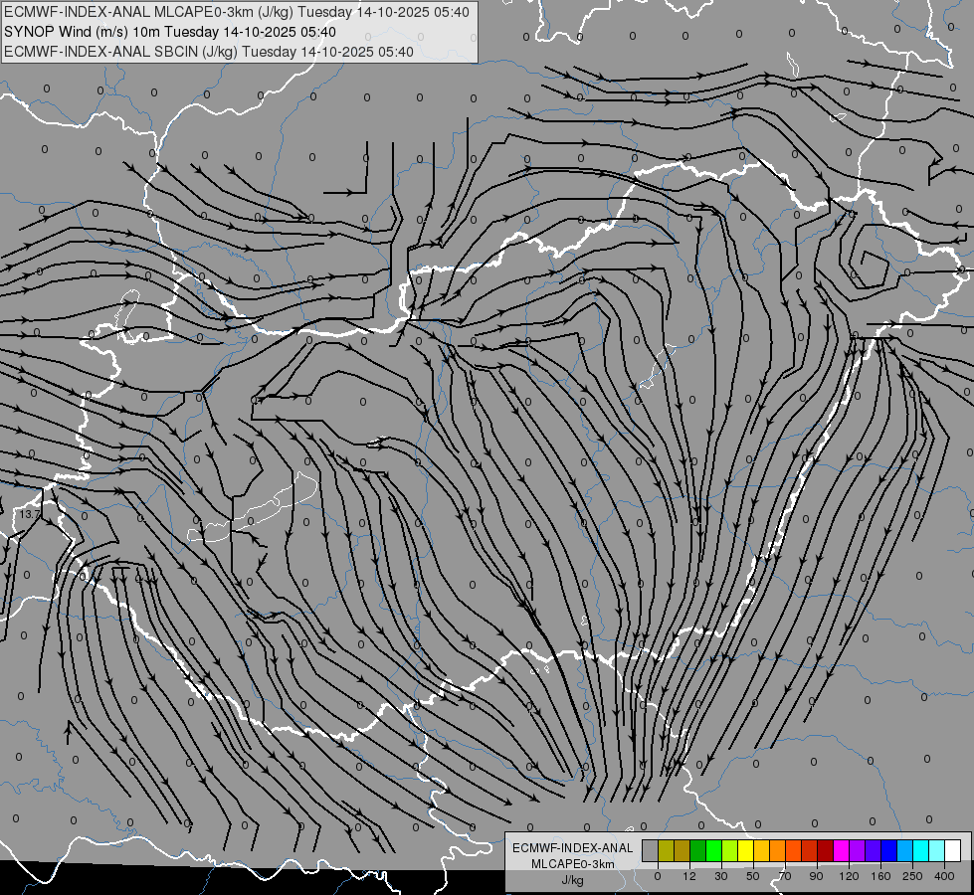Select the purple legend swatch
Screen dimensions: 974x895
pyautogui.click(x=858, y=850)
